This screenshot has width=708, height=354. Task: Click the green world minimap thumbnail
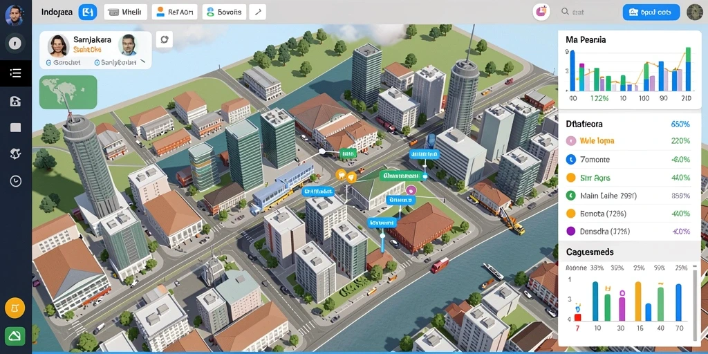[x=68, y=92]
